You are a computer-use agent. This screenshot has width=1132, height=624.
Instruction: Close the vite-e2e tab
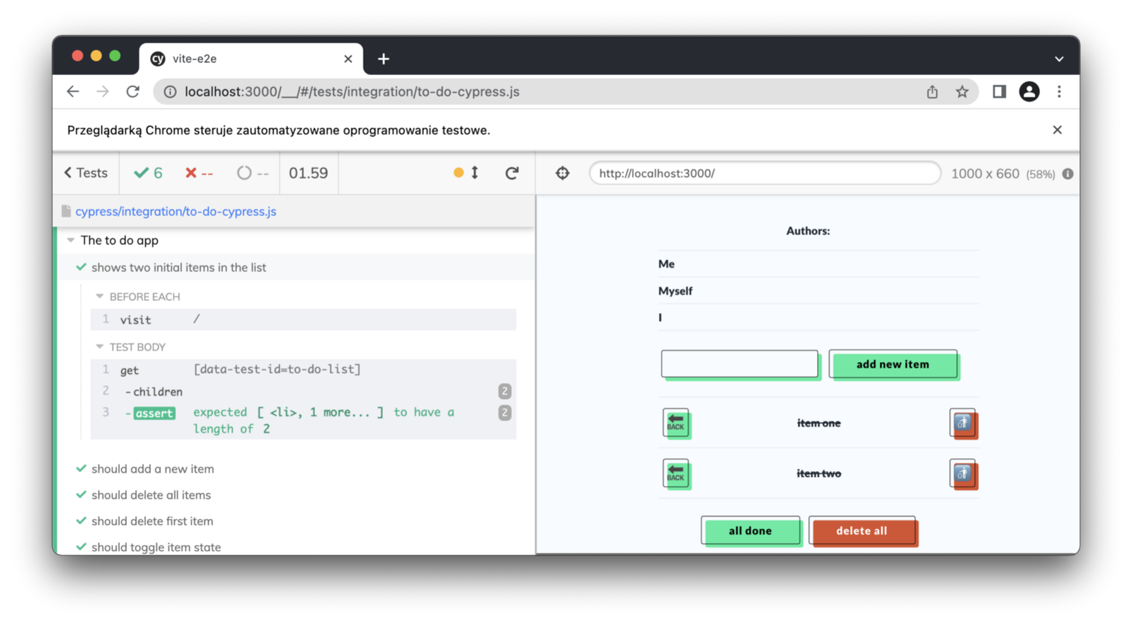(x=348, y=59)
